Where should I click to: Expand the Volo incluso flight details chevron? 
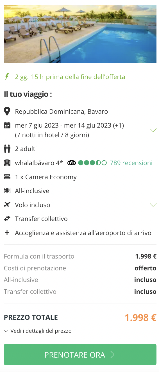pyautogui.click(x=153, y=205)
